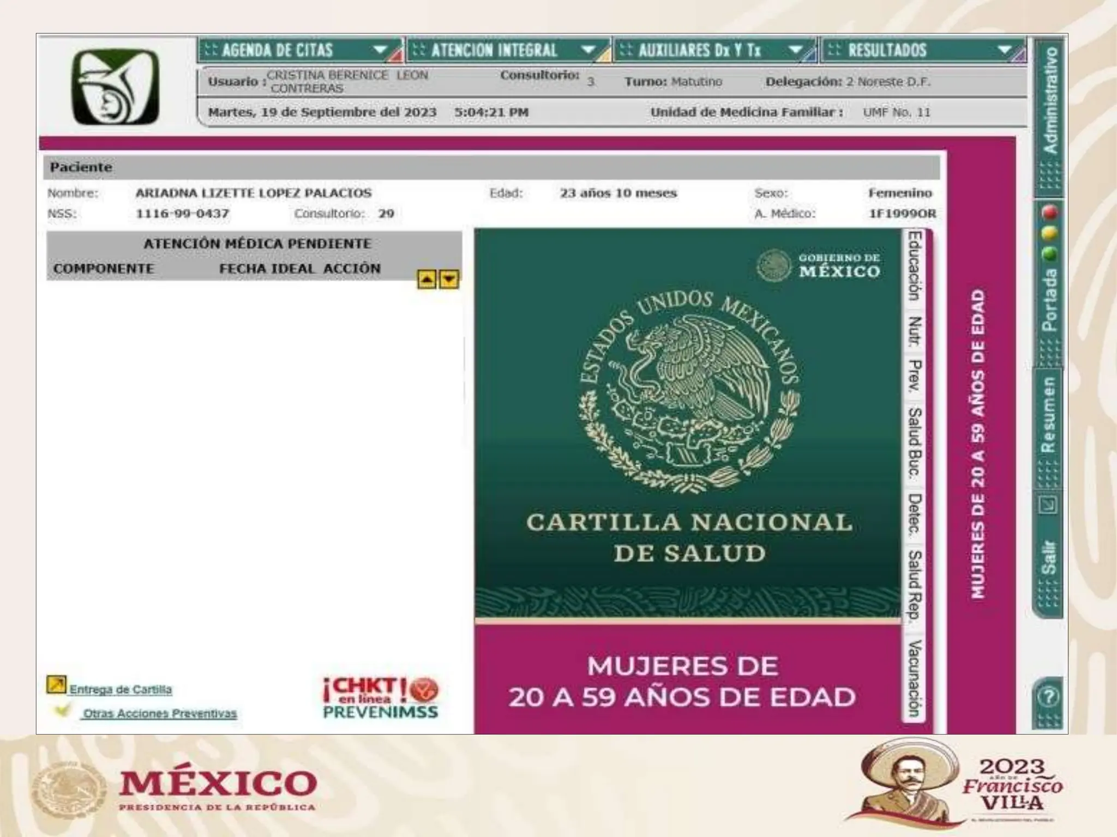1117x837 pixels.
Task: Click the help question mark icon
Action: point(1049,697)
